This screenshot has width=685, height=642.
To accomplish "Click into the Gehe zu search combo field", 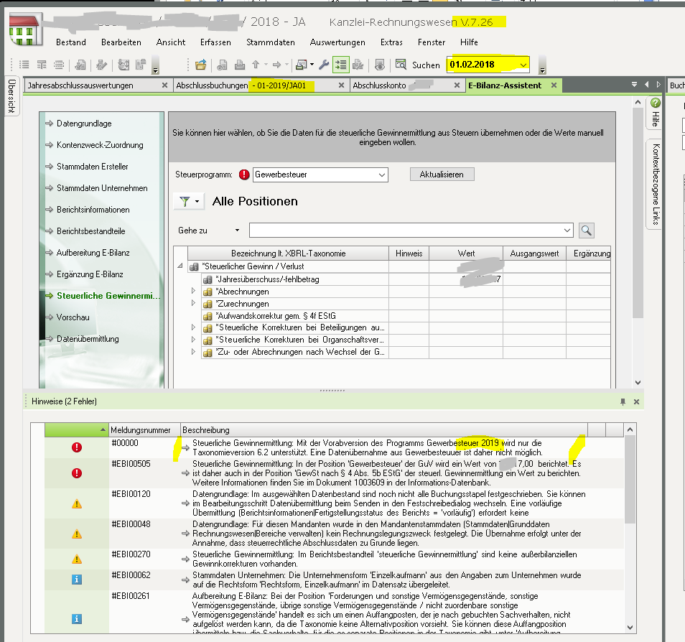I will tap(411, 231).
